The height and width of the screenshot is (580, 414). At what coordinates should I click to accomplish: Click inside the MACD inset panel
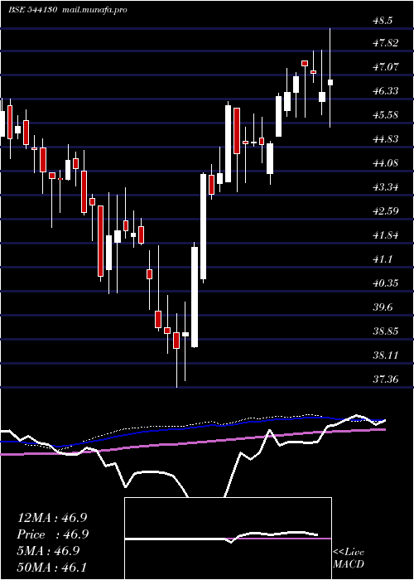click(228, 539)
